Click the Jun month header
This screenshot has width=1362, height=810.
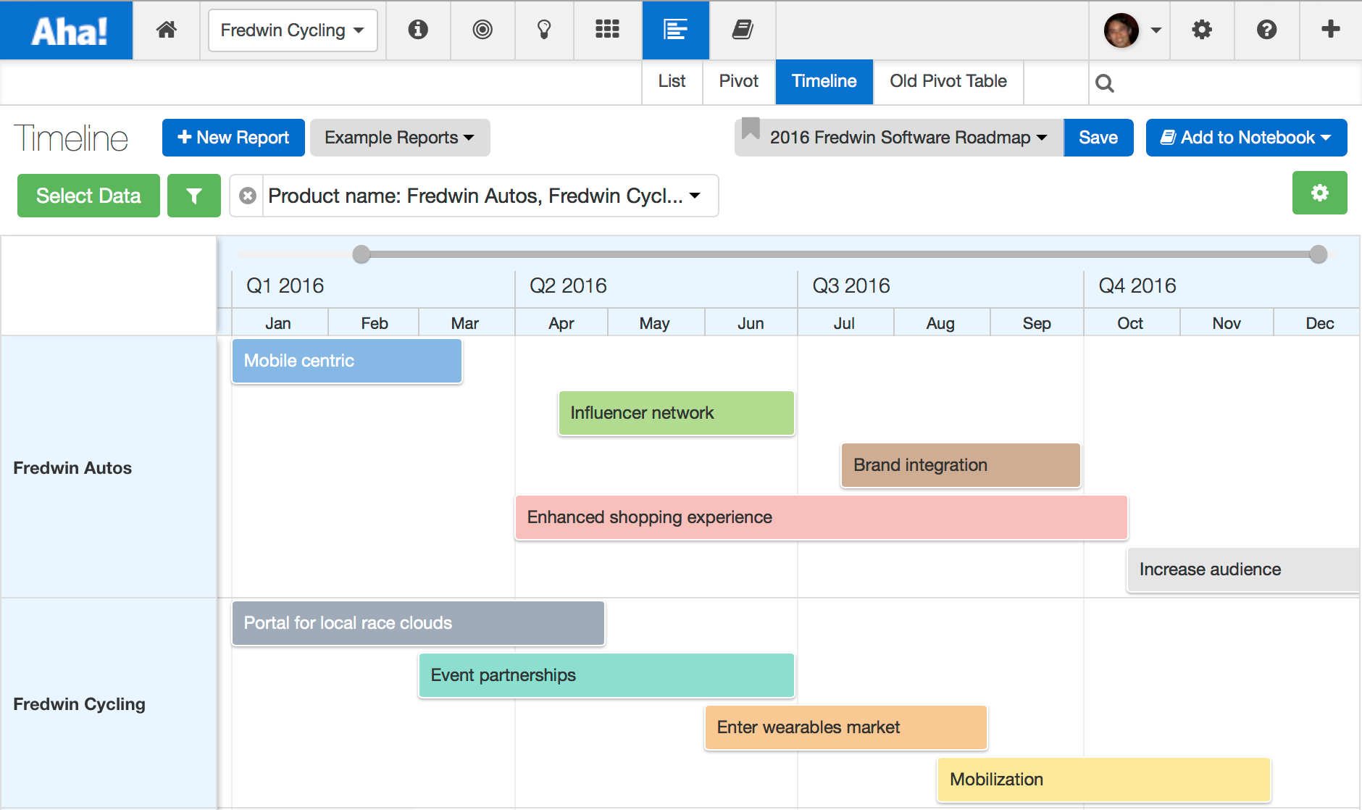pyautogui.click(x=751, y=323)
